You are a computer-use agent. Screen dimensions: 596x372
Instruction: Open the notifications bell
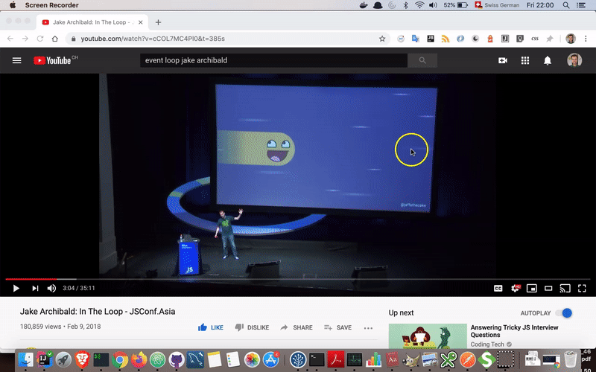(548, 60)
